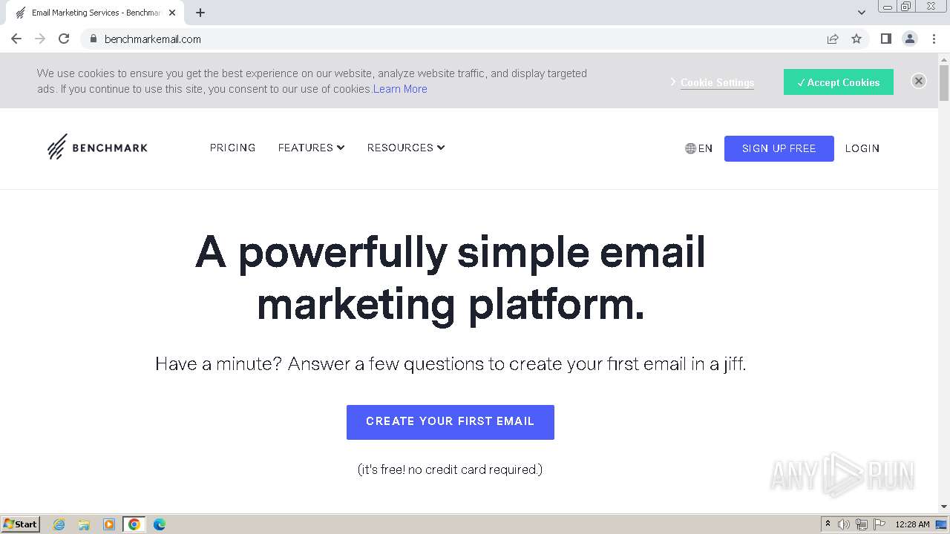950x534 pixels.
Task: Toggle the browser side panel icon
Action: [x=885, y=39]
